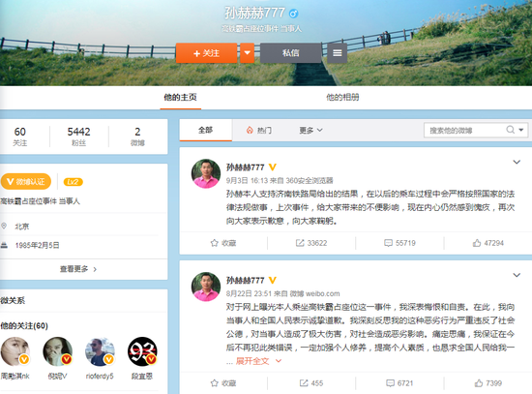Click the 5442 粉丝 followers count
The width and height of the screenshot is (532, 394).
pos(78,136)
